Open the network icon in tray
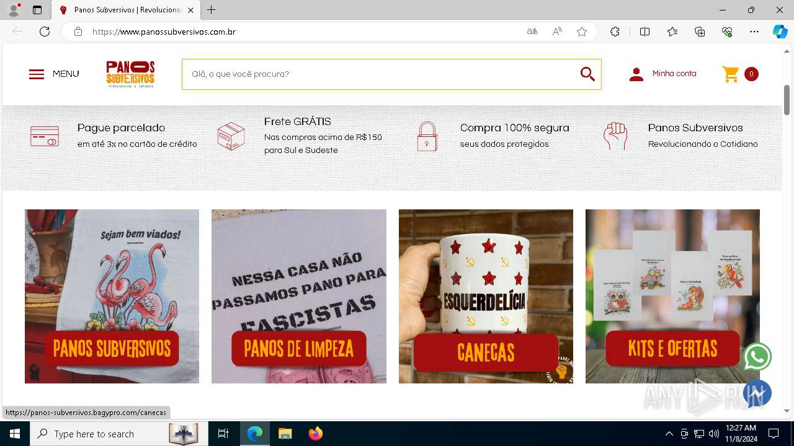794x446 pixels. click(x=699, y=434)
